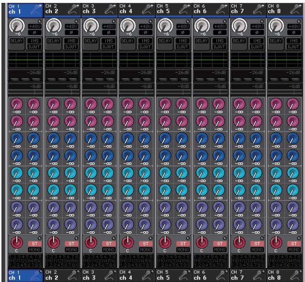
Task: Select the ch 7 name label at top
Action: point(237,11)
